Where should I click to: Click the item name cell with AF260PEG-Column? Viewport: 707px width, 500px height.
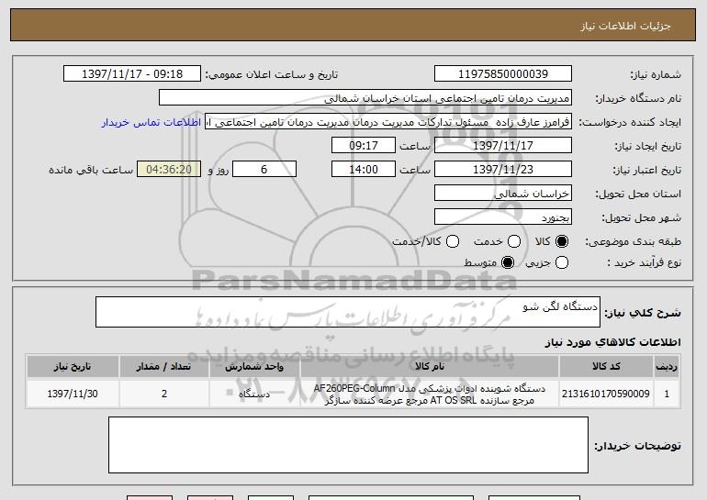430,394
